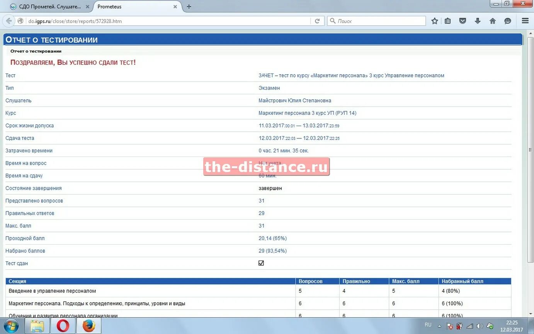Viewport: 534px width, 334px height.
Task: Click the time spent value 0 час. 21 мин.
Action: [x=284, y=151]
